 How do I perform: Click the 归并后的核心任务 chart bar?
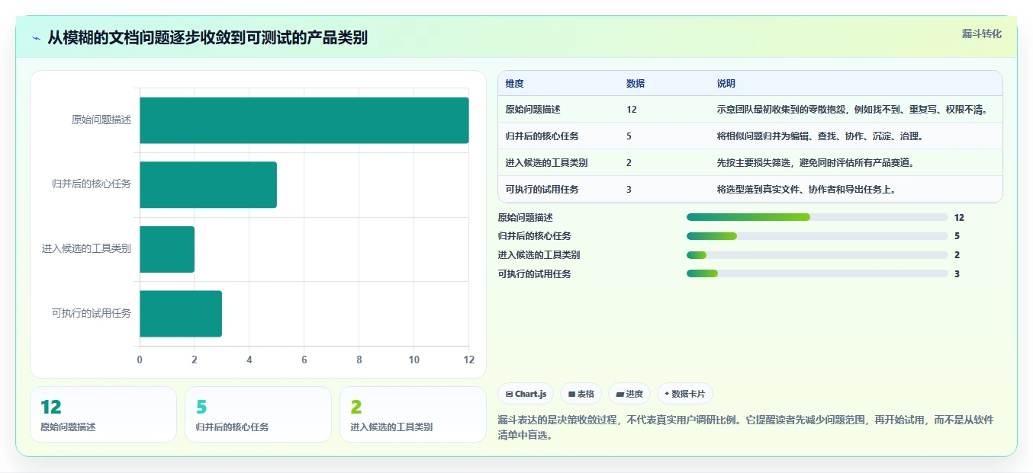(x=208, y=184)
